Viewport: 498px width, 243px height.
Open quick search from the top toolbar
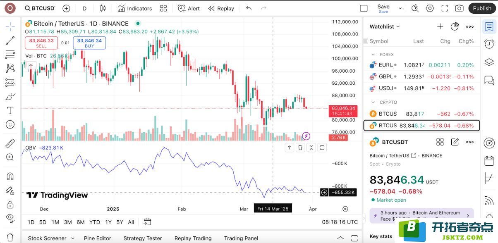pyautogui.click(x=416, y=8)
